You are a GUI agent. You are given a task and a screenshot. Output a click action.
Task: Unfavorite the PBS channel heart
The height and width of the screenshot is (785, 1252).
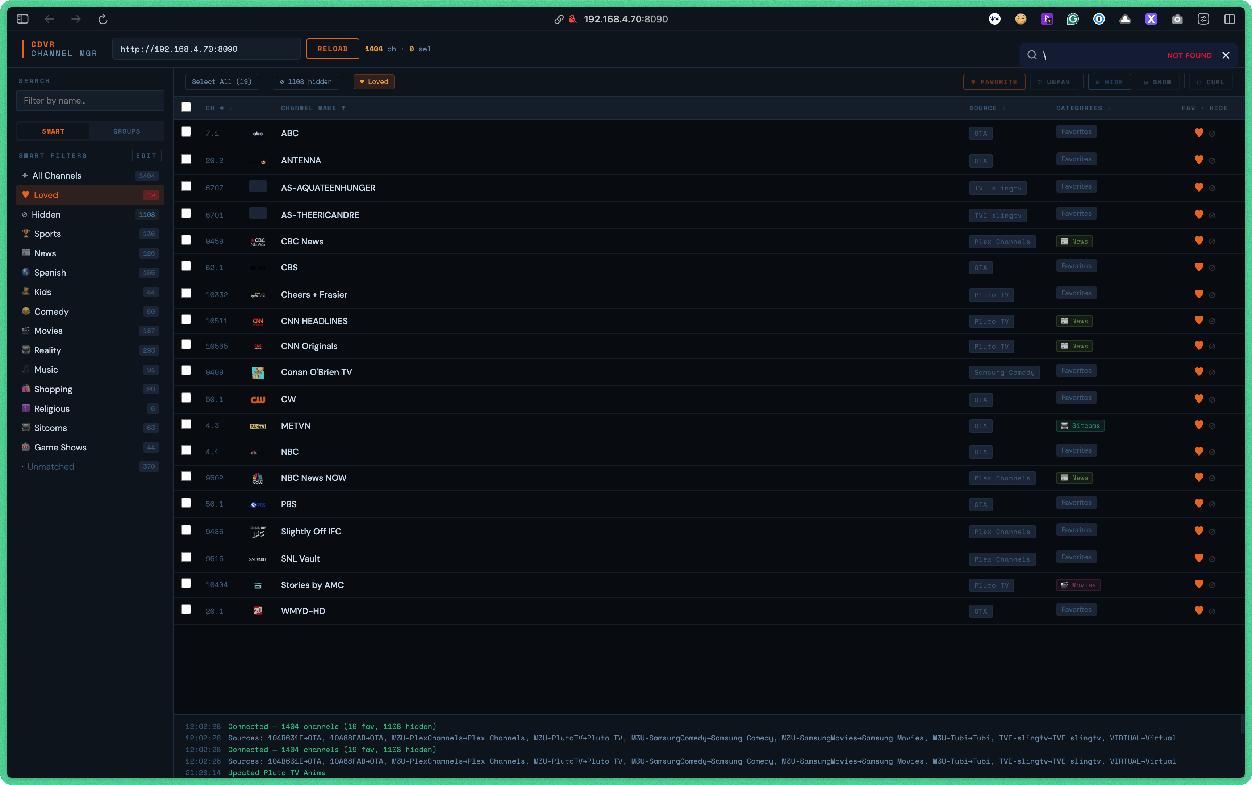1198,504
